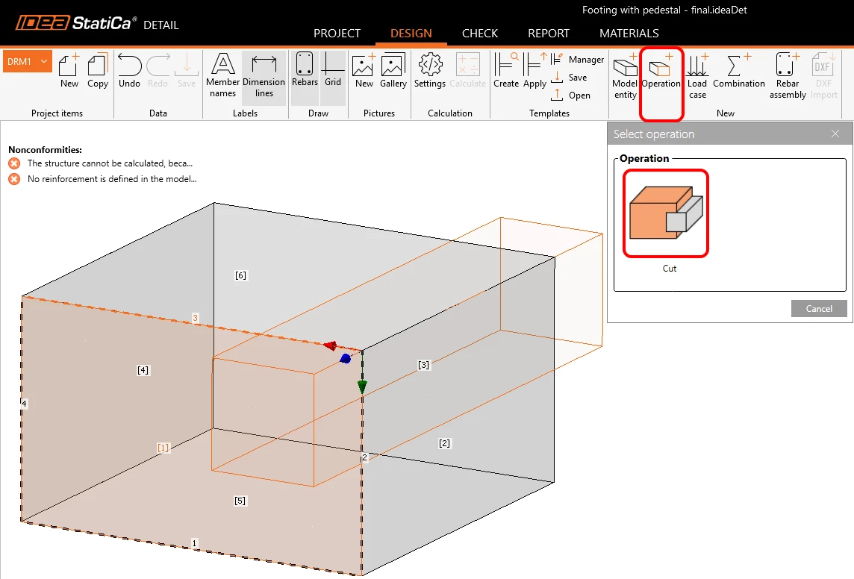
Task: Open the DRM1 project item dropdown
Action: point(27,61)
